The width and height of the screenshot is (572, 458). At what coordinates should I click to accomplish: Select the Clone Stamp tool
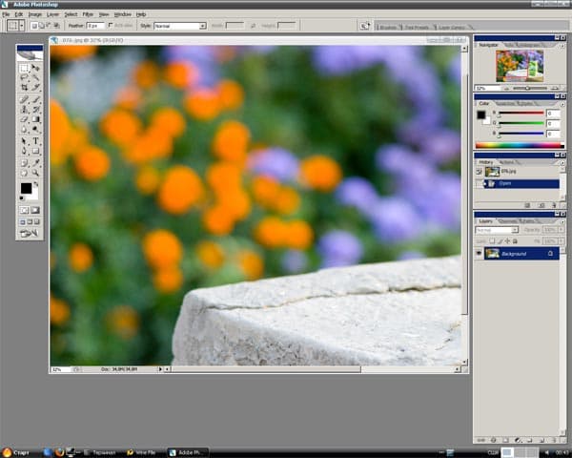point(24,109)
